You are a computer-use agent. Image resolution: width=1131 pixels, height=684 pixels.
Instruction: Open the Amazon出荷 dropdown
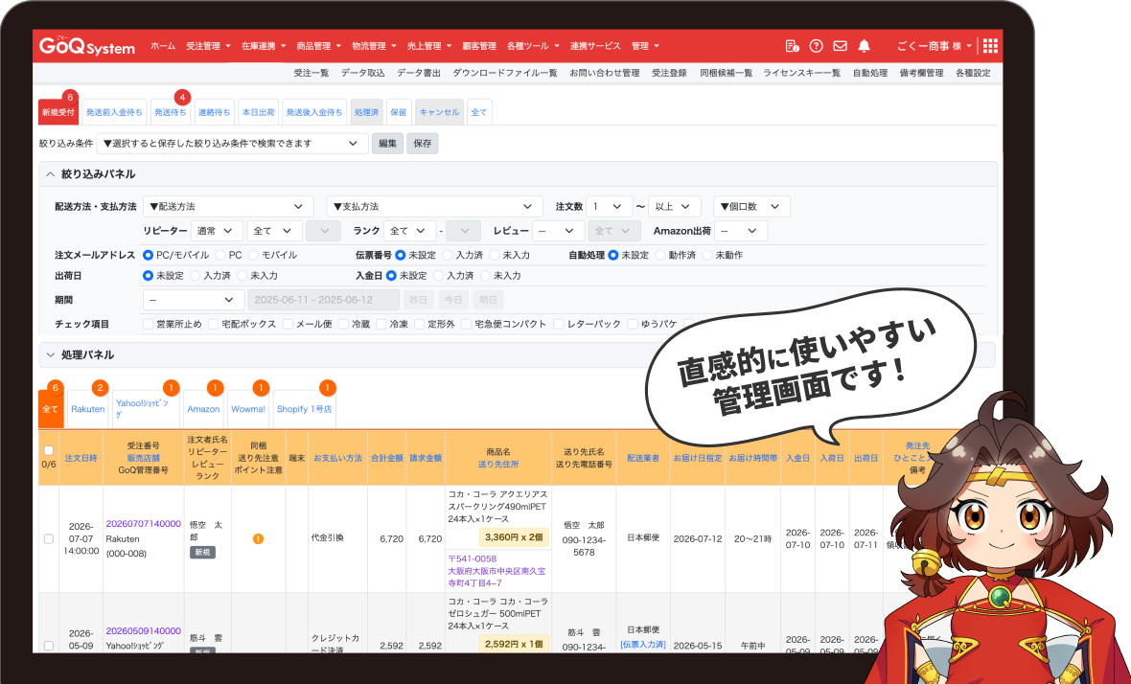coord(741,231)
